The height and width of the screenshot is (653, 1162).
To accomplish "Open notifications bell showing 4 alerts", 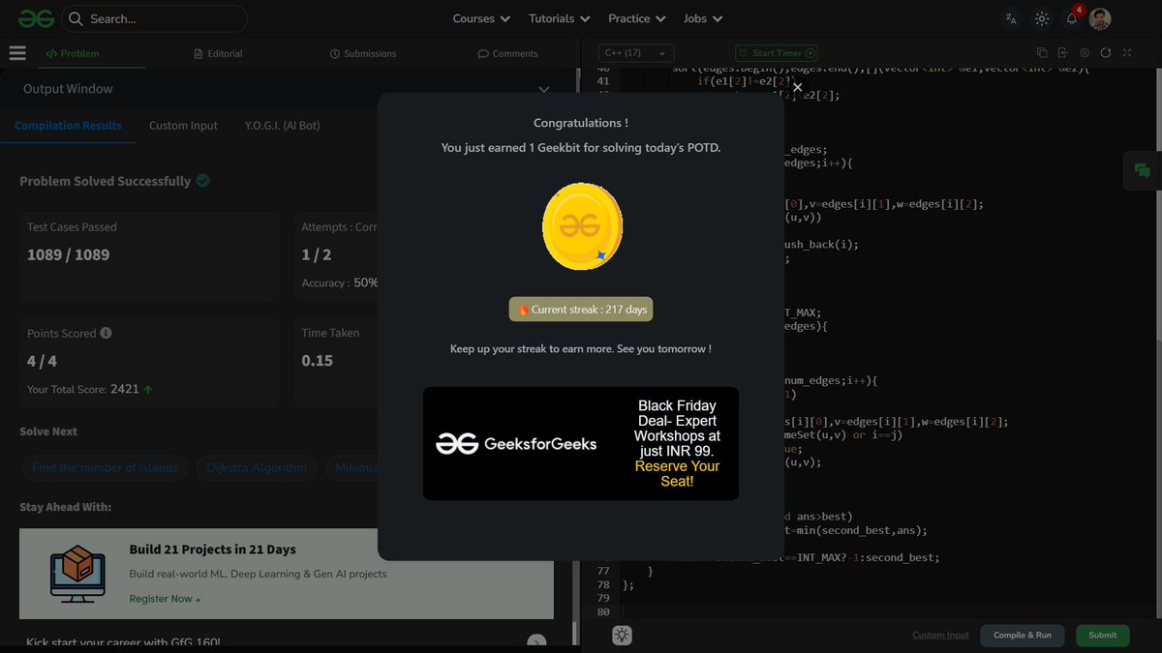I will coord(1071,18).
